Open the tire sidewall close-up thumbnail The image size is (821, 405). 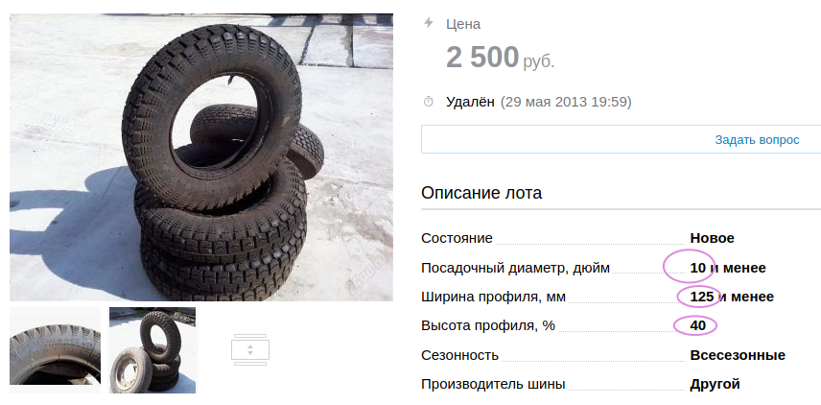point(55,350)
